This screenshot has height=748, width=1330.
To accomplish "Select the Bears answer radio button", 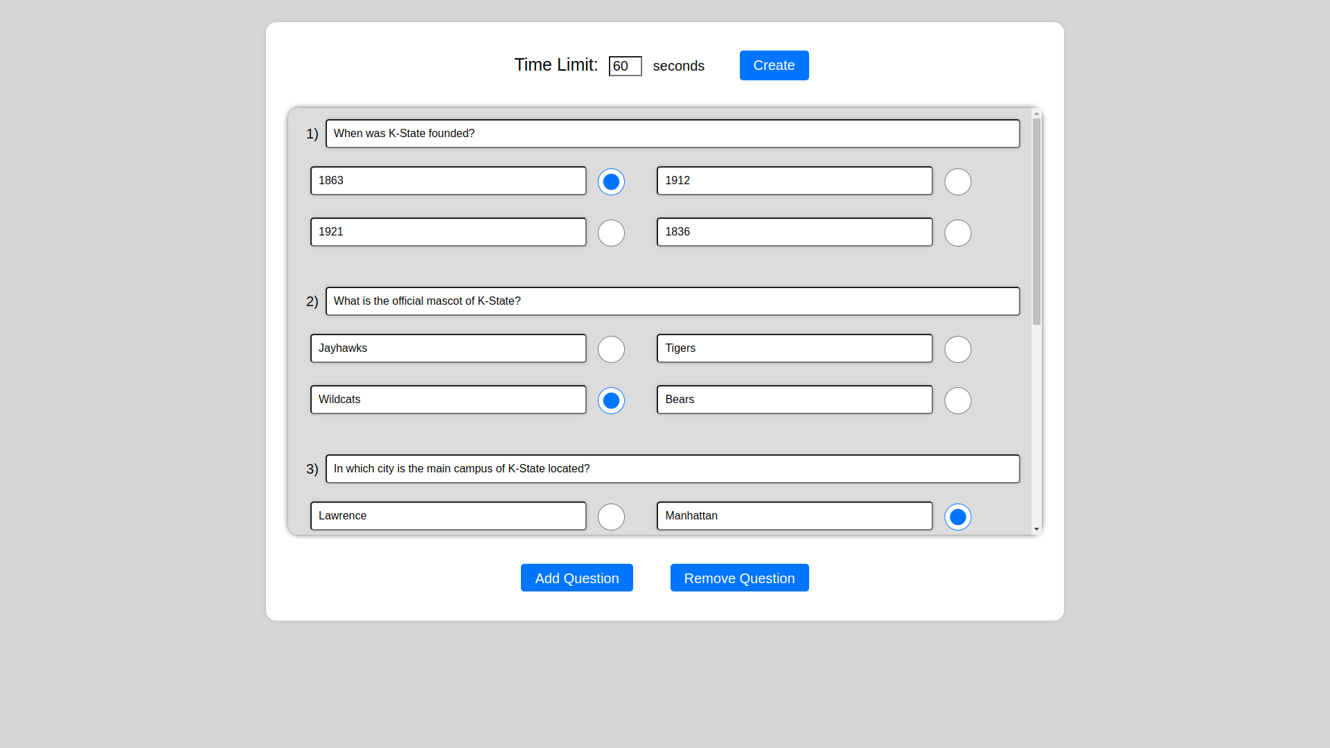I will [x=957, y=401].
